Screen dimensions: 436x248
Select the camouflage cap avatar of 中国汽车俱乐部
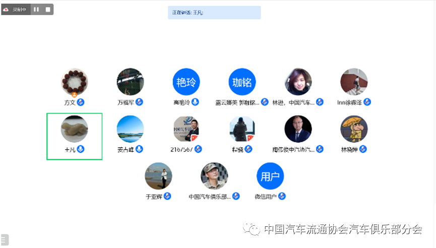coord(214,176)
